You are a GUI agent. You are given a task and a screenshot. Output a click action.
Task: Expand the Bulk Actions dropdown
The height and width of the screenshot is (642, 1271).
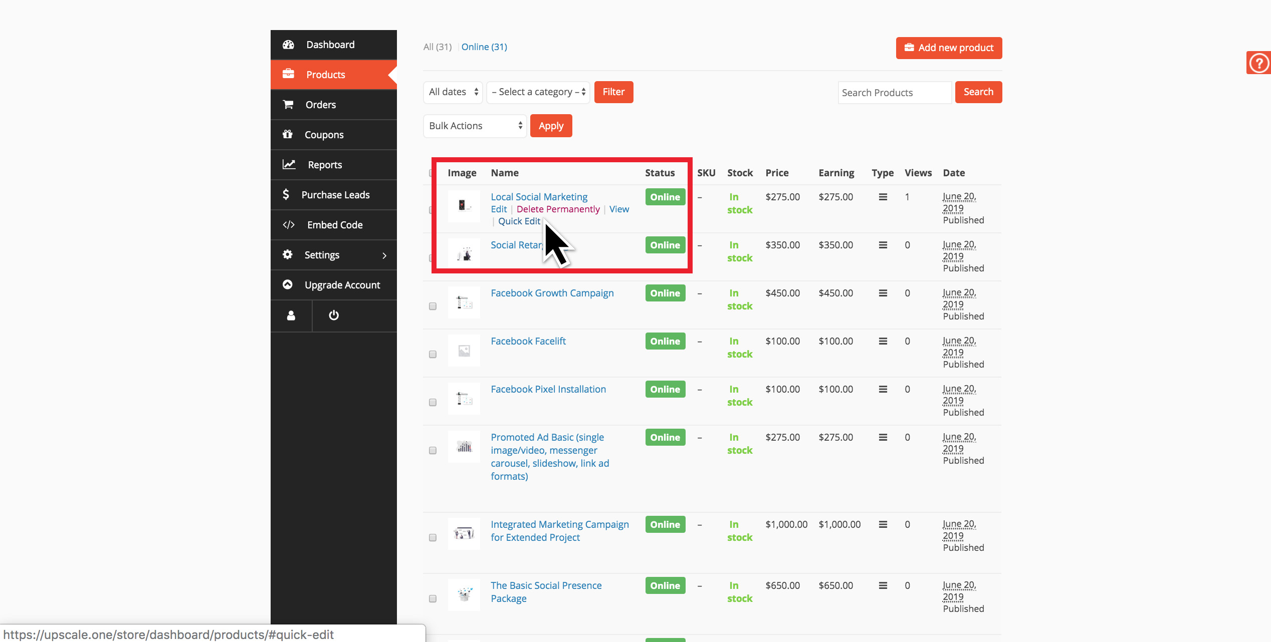click(475, 126)
